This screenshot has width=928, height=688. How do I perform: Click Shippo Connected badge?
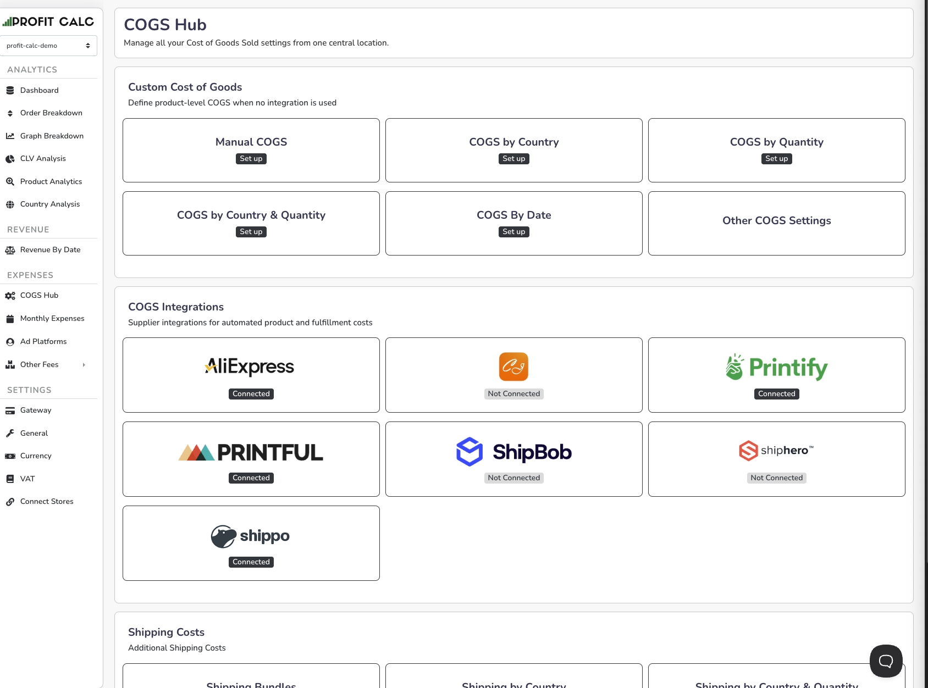tap(251, 562)
